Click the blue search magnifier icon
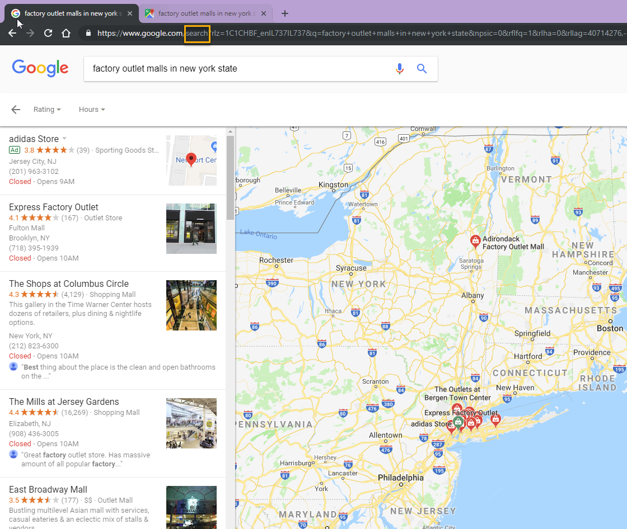 click(422, 69)
